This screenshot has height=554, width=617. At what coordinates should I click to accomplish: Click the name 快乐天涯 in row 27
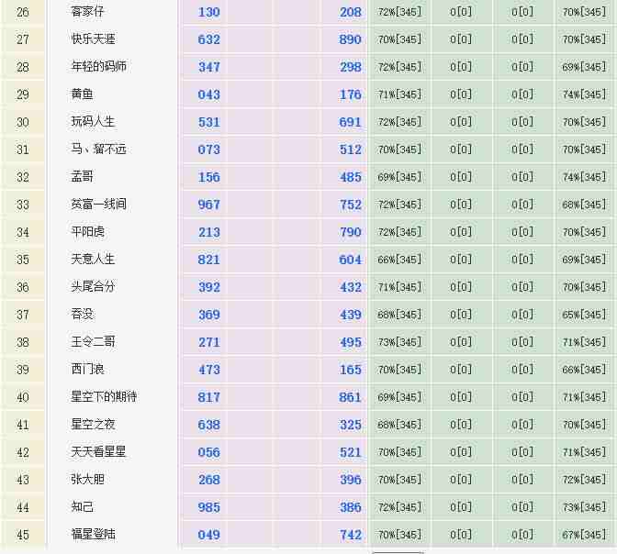pos(93,39)
